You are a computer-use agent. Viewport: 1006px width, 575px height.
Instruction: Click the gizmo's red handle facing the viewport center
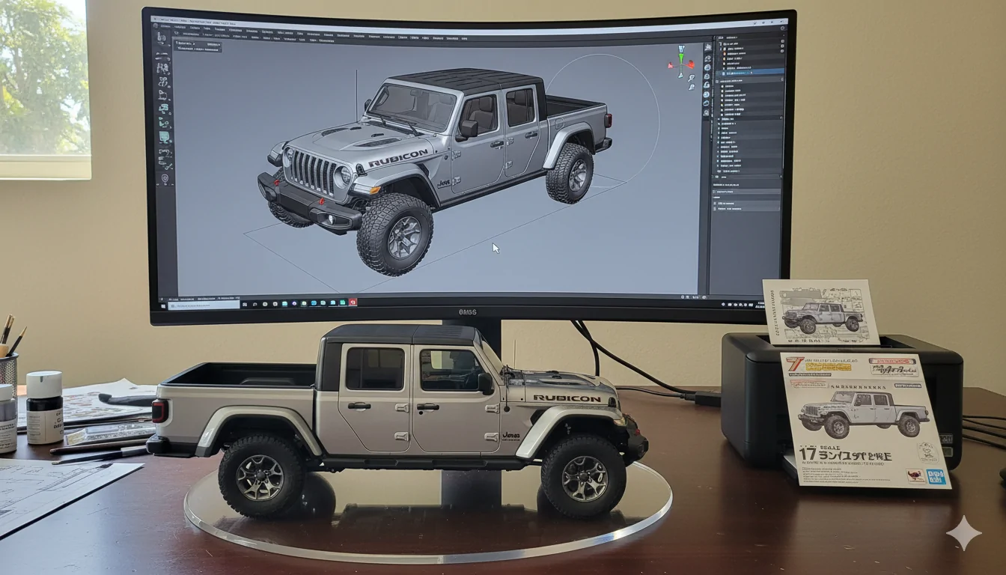click(x=671, y=66)
